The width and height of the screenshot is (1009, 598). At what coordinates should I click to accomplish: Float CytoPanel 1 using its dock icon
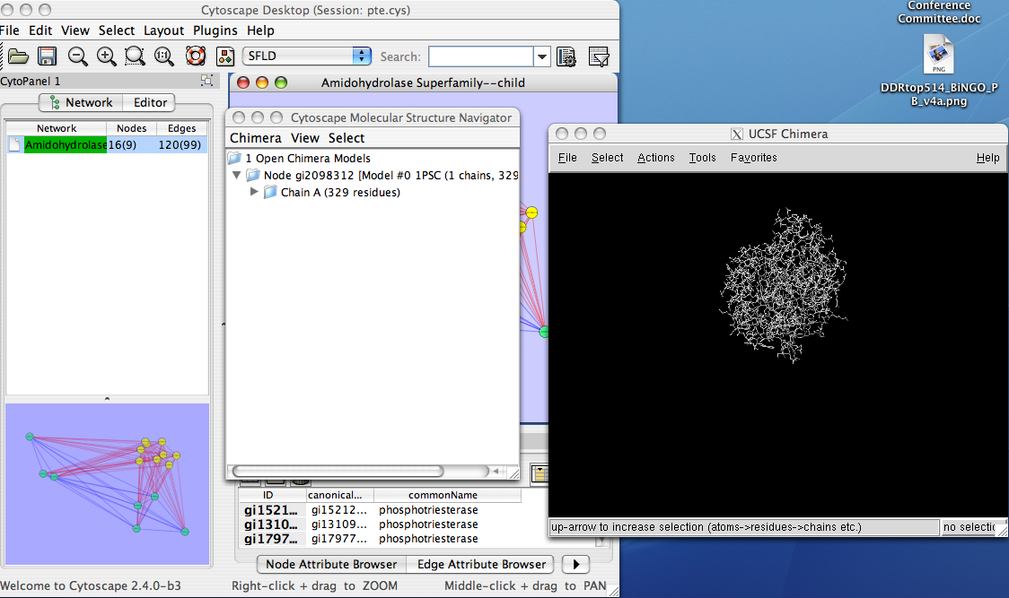pyautogui.click(x=206, y=81)
